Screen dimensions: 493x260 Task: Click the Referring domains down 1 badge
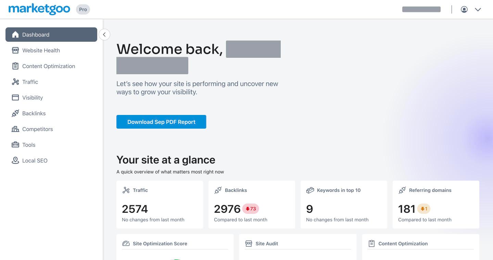(x=424, y=209)
